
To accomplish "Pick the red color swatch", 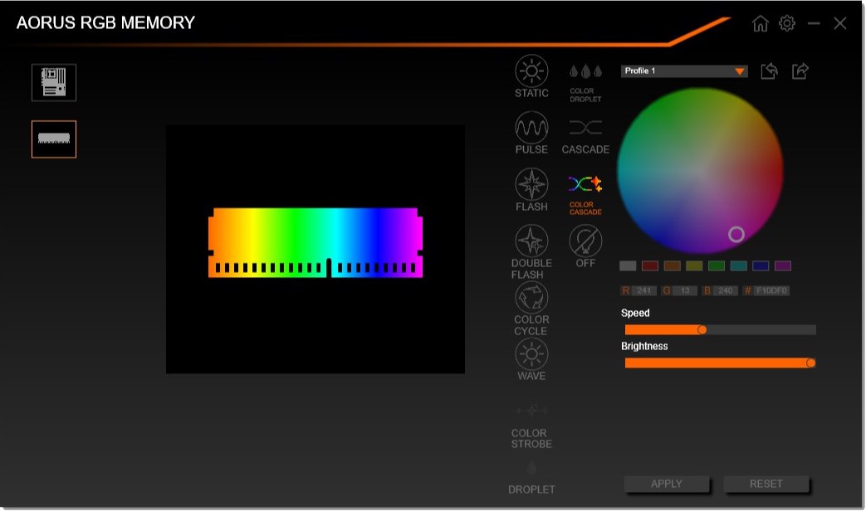I will point(650,266).
